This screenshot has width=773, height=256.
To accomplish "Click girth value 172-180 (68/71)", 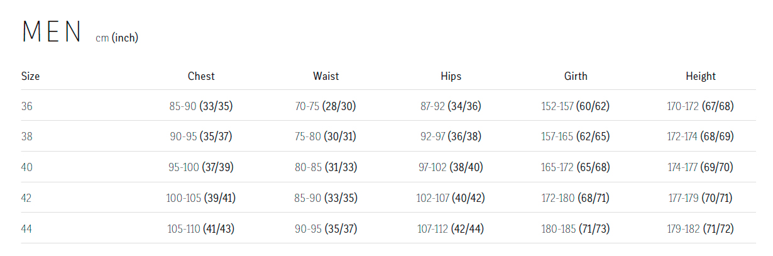I will point(576,198).
